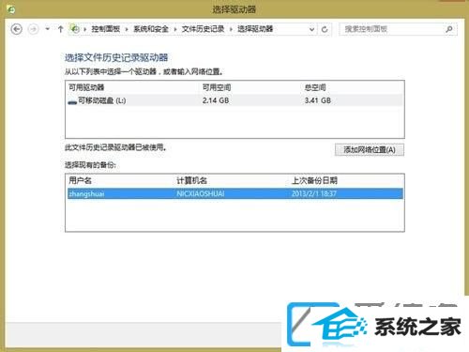Click the window icon in title bar
This screenshot has width=469, height=352.
11,9
